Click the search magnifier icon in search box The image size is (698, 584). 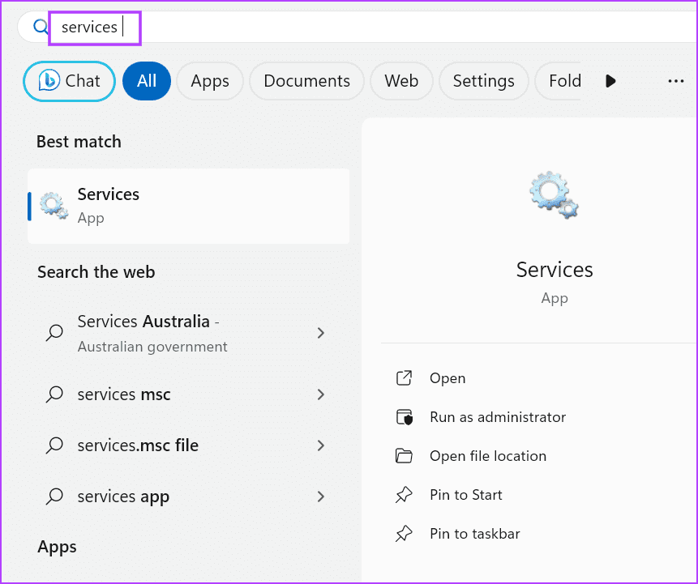41,27
